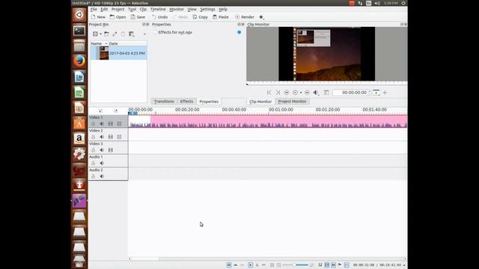
Task: Click the monitor overlay options icon
Action: pyautogui.click(x=326, y=93)
